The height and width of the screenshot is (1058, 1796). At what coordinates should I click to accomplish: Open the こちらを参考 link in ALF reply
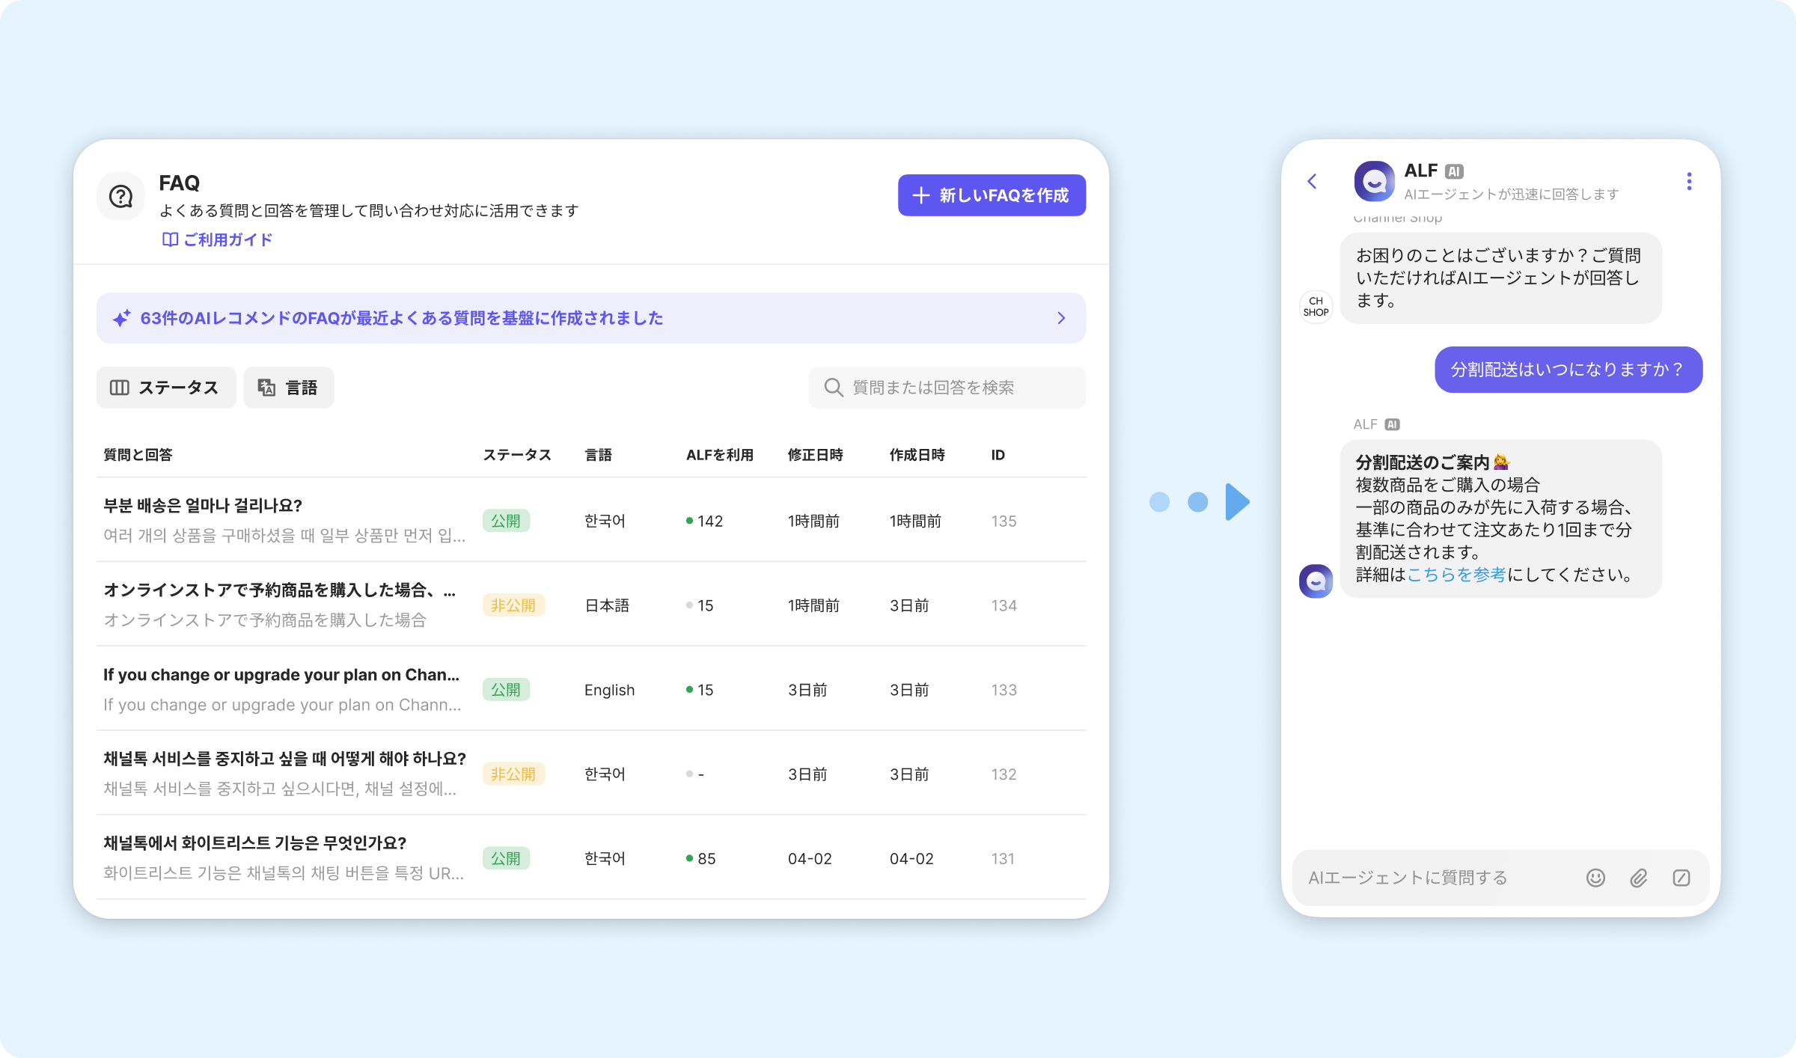tap(1456, 575)
